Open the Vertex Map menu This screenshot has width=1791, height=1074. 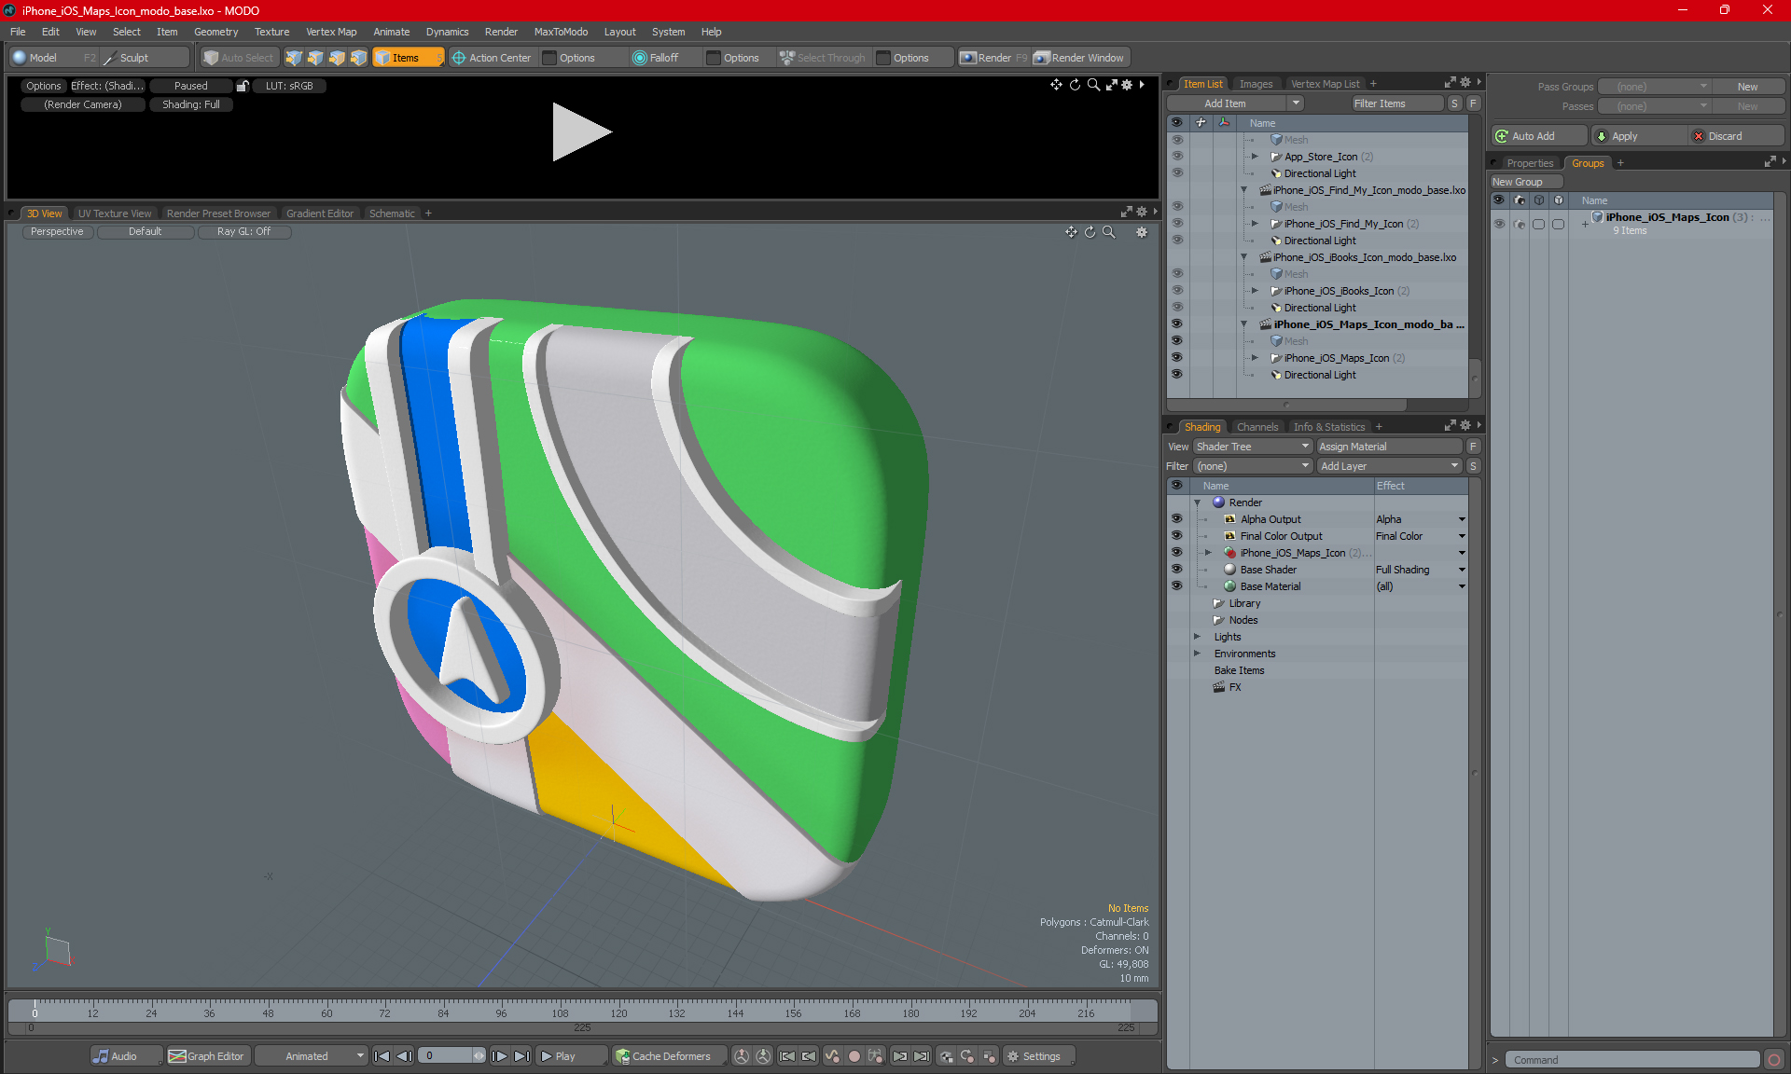331,32
